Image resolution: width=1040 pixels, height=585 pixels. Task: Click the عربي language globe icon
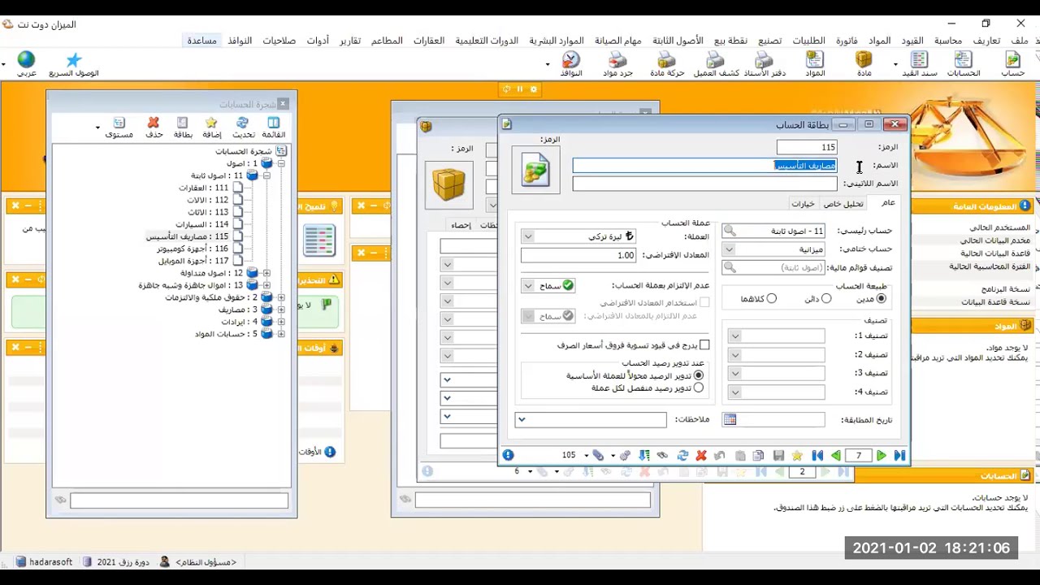tap(27, 64)
